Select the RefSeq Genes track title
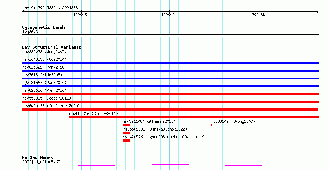 [37, 157]
